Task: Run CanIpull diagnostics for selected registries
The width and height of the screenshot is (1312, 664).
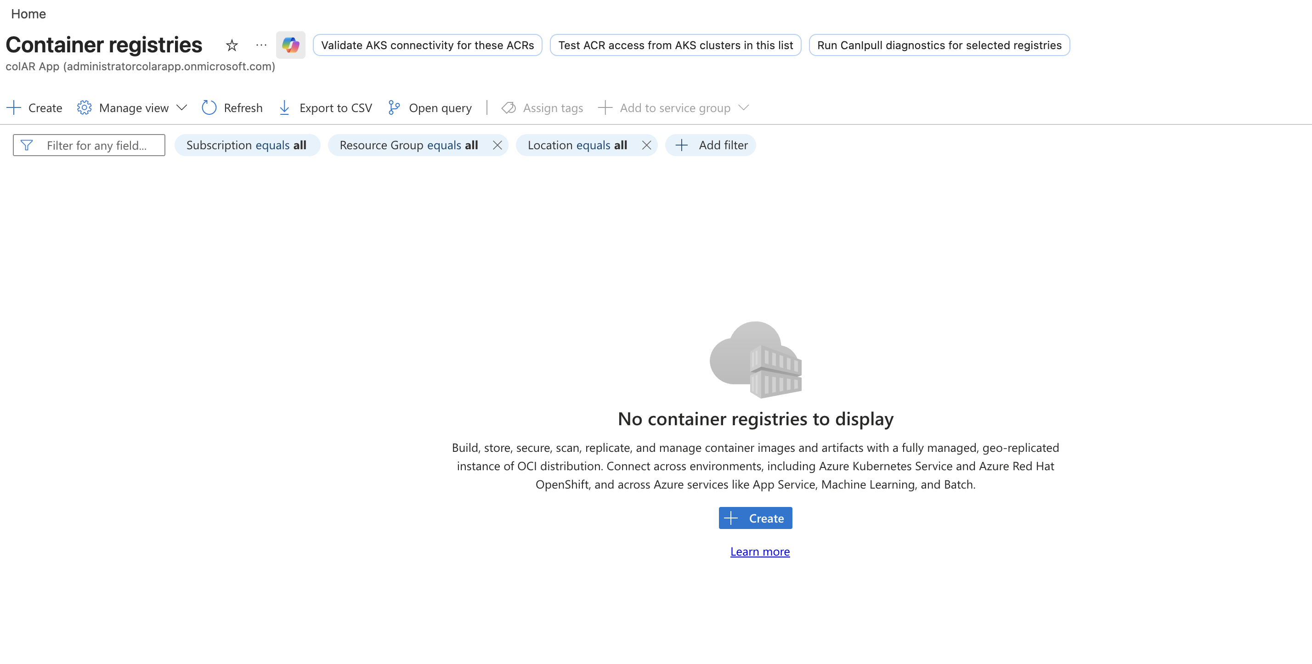Action: point(939,45)
